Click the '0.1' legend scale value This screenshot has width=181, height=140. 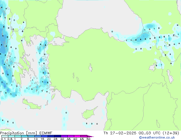point(3,139)
